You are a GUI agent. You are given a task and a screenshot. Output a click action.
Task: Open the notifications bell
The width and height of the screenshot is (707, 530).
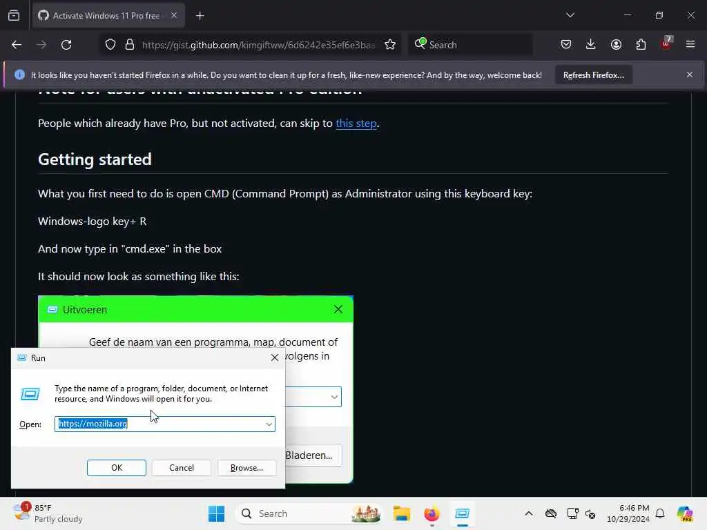[x=660, y=513]
